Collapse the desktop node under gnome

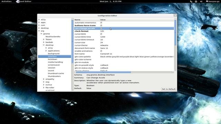point(44,45)
